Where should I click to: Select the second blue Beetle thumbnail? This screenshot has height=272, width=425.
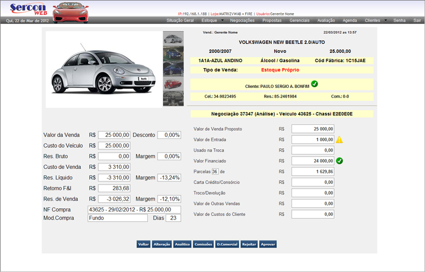(x=173, y=69)
